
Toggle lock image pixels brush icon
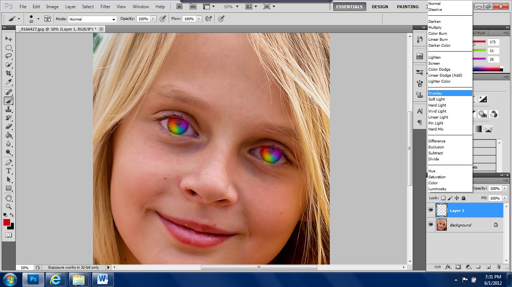pyautogui.click(x=450, y=198)
